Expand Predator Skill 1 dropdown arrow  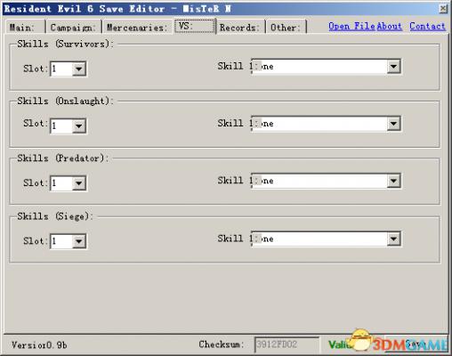(x=393, y=181)
